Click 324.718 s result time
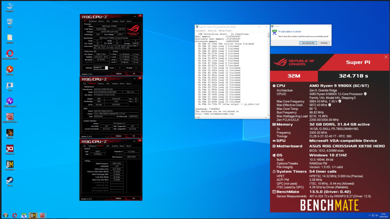390x219 pixels. [x=353, y=76]
